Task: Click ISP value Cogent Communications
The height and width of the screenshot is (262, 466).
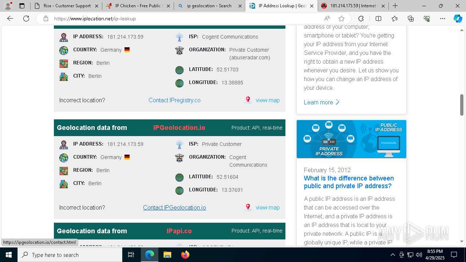Action: tap(230, 37)
